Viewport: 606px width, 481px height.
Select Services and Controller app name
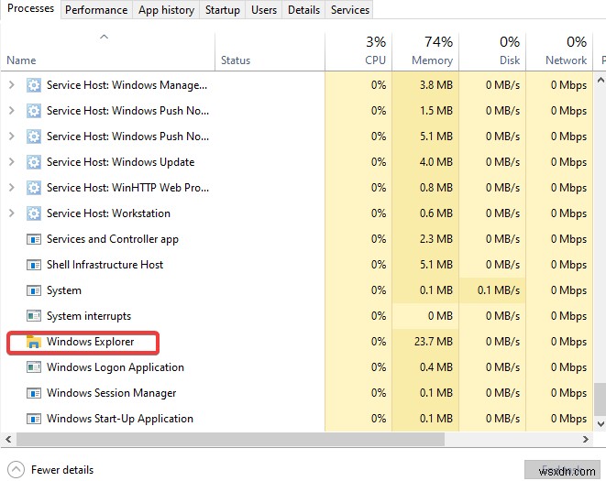coord(113,239)
